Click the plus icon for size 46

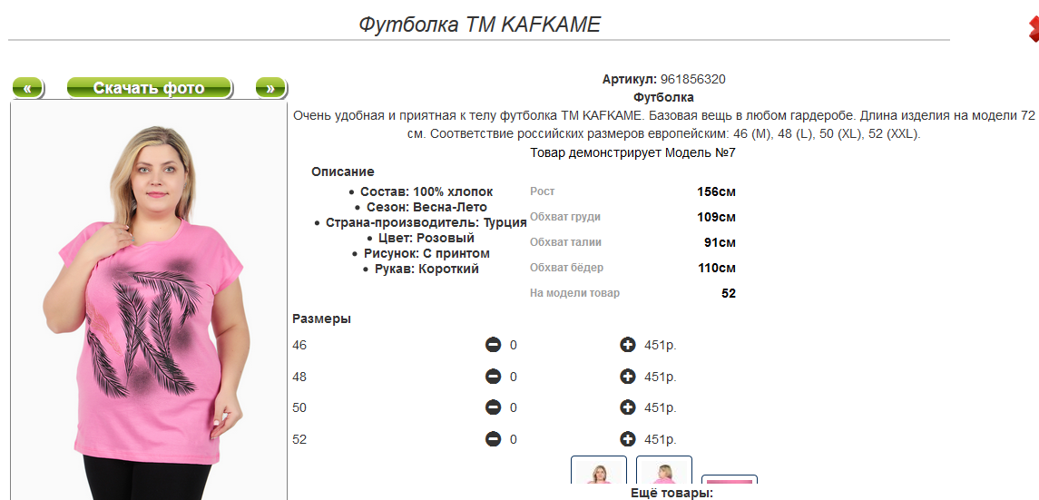click(627, 345)
